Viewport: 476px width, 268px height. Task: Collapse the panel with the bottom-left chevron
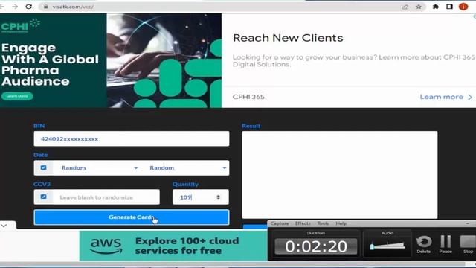click(4, 226)
